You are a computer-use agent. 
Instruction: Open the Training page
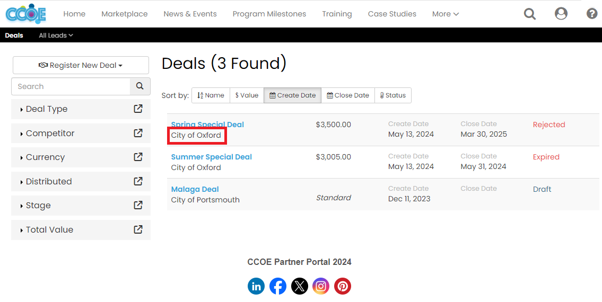[x=337, y=14]
